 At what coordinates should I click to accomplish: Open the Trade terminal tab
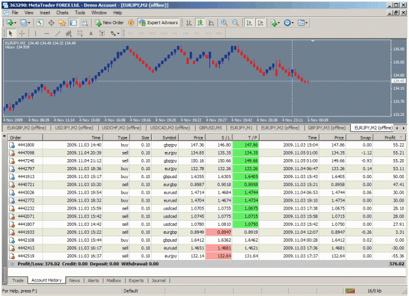pyautogui.click(x=18, y=280)
